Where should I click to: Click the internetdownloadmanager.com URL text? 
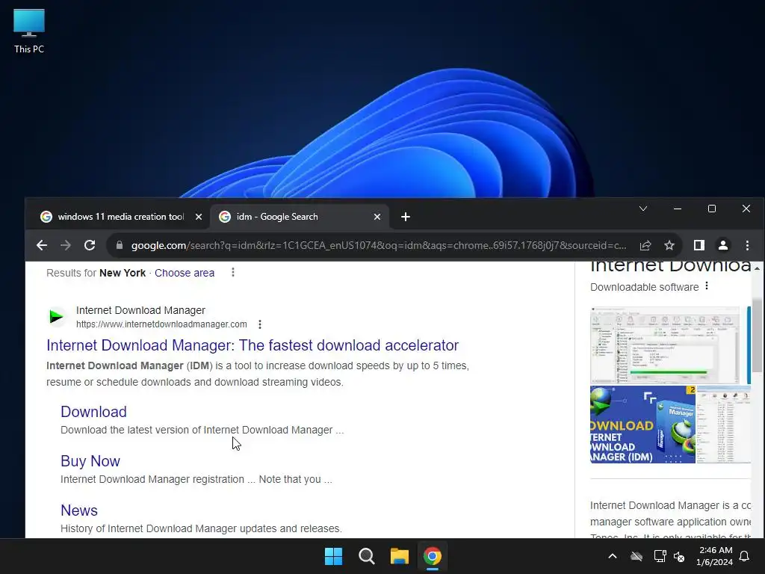(161, 324)
